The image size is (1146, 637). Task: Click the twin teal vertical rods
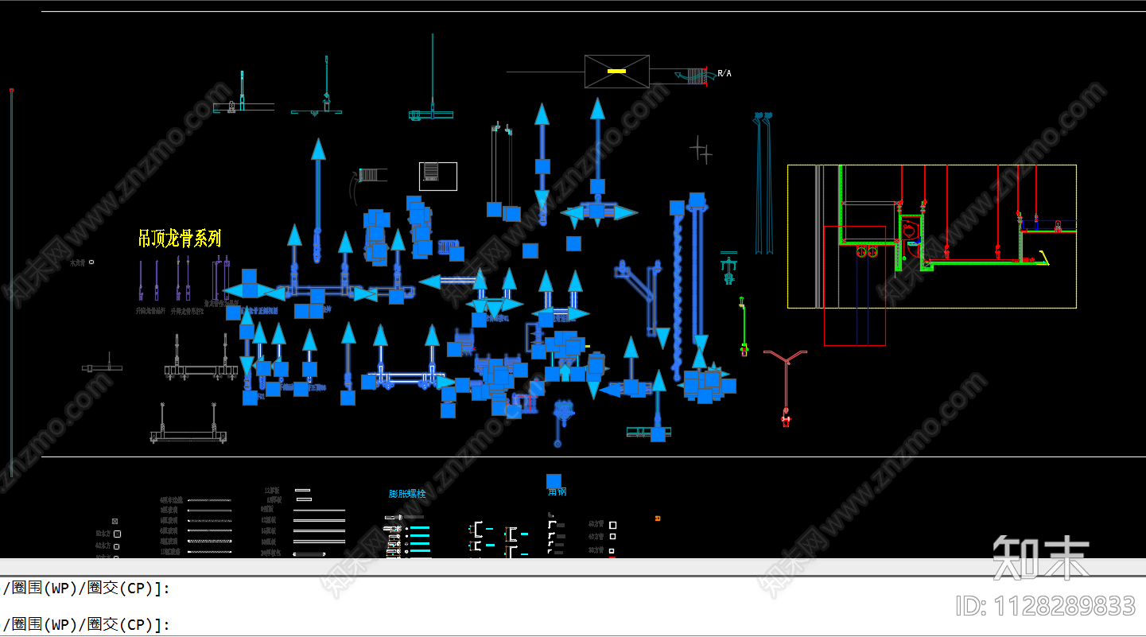[x=763, y=184]
